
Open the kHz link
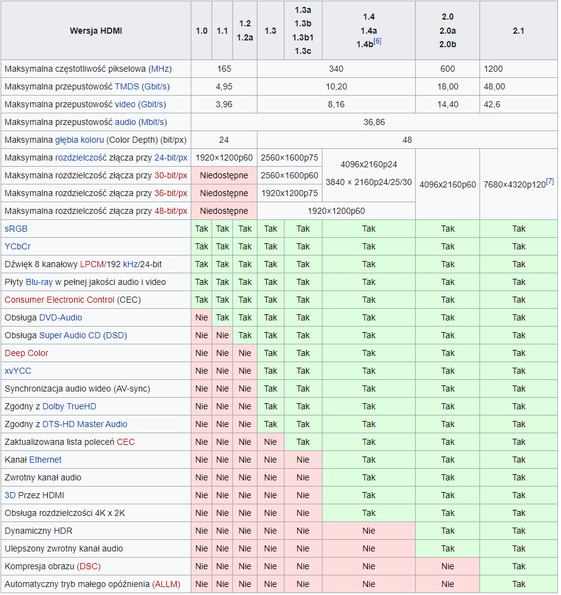[x=130, y=265]
